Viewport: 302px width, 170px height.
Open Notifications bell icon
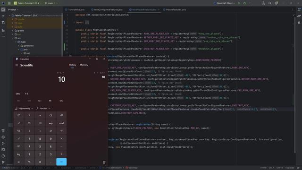click(299, 9)
